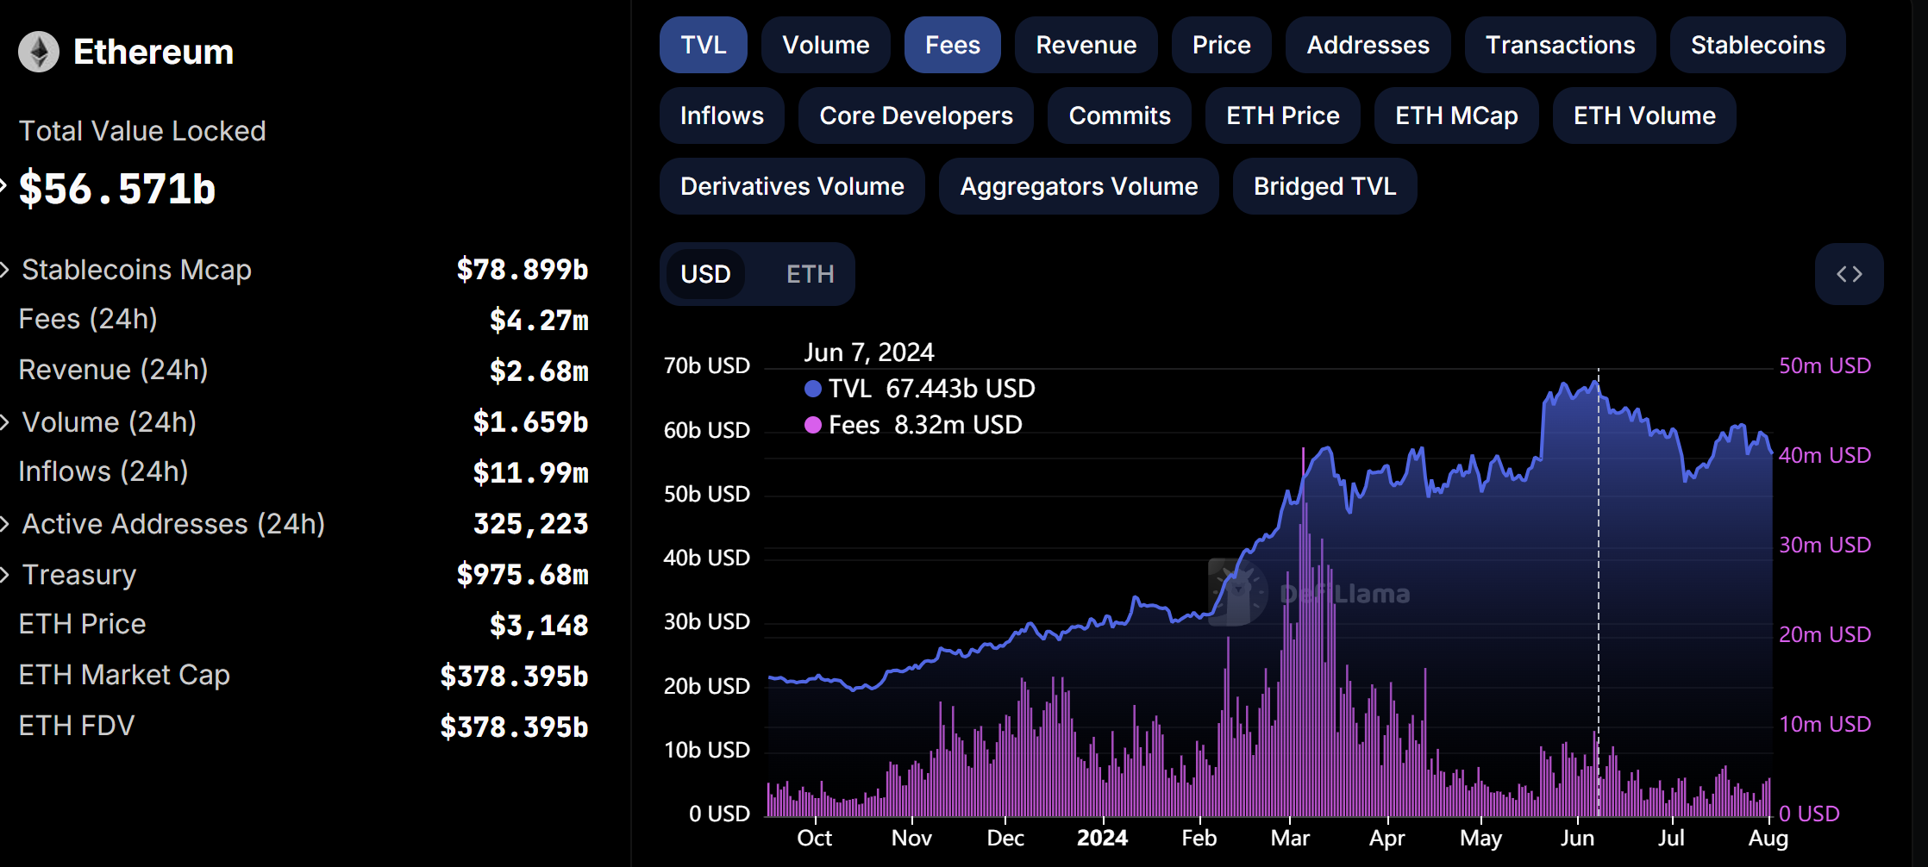The width and height of the screenshot is (1928, 867).
Task: Switch chart denomination to ETH
Action: tap(810, 274)
